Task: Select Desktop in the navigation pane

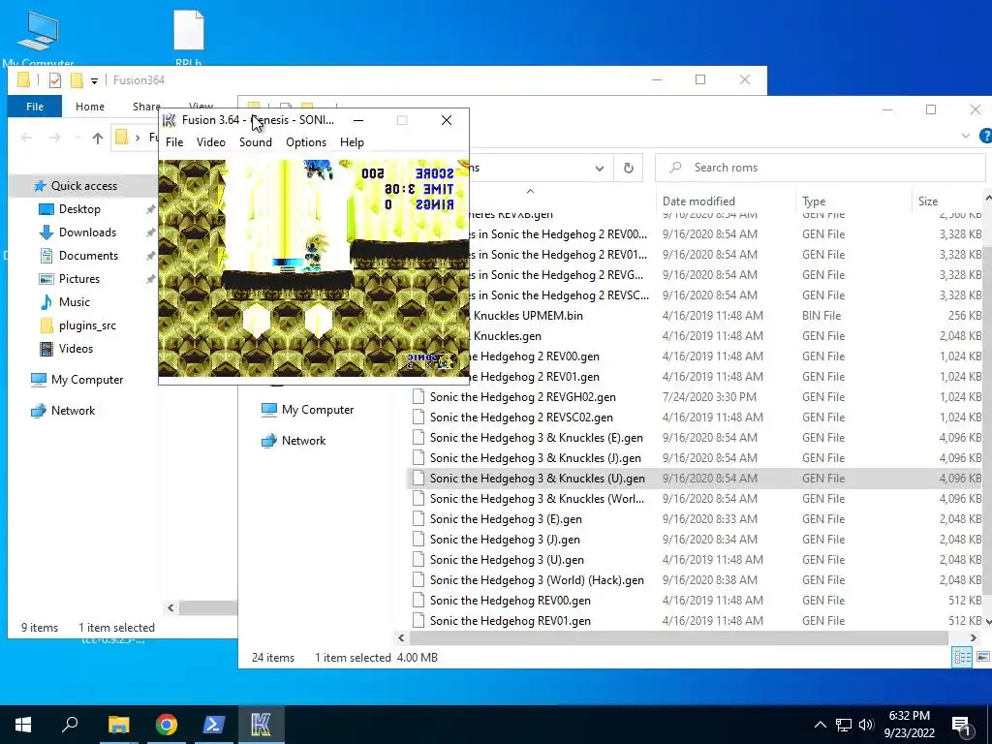Action: coord(79,209)
